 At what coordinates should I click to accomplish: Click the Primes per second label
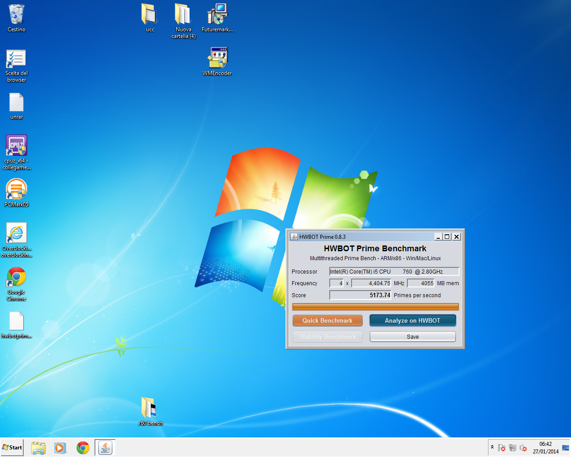417,295
